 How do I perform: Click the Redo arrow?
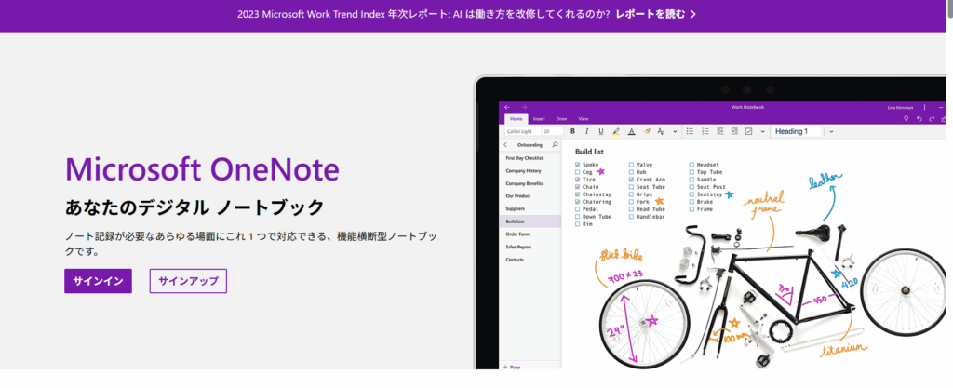point(932,119)
